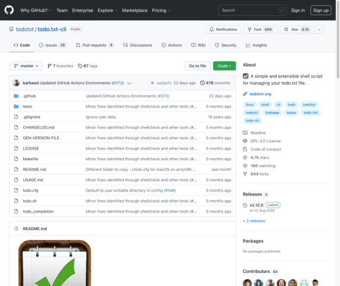This screenshot has height=286, width=340.
Task: Open the todotxt.org link
Action: (260, 94)
